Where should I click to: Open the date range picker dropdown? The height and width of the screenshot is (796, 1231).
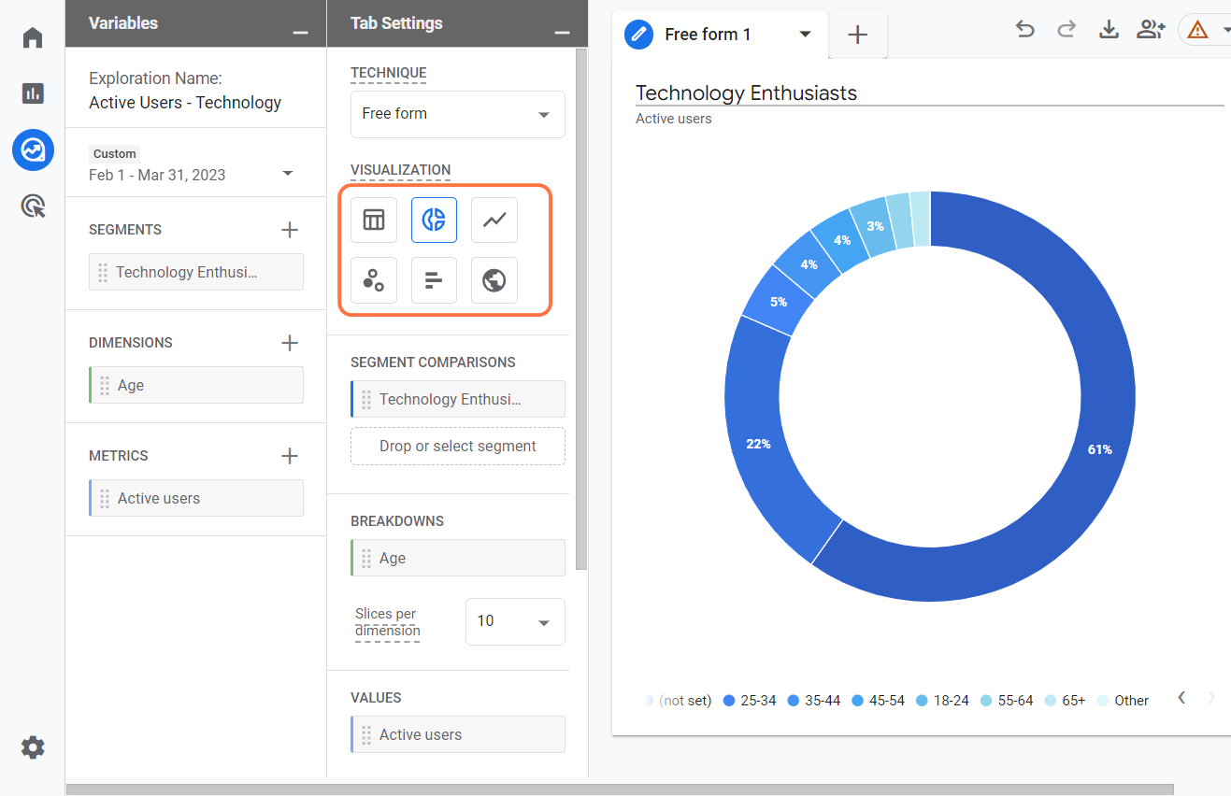point(288,174)
